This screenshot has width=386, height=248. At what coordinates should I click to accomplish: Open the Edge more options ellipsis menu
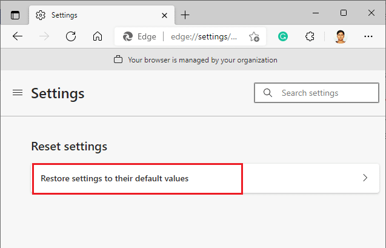point(368,36)
